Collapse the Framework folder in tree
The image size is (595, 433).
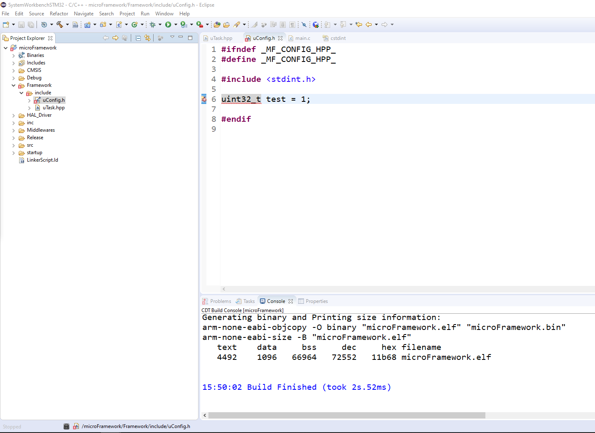pos(14,85)
